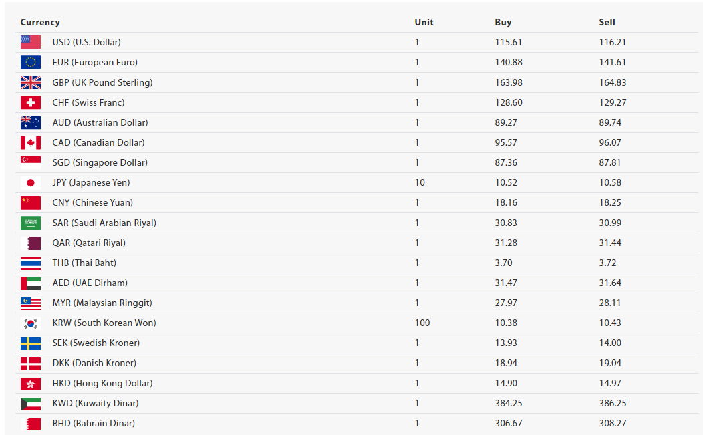Click the Currency column header
Image resolution: width=703 pixels, height=435 pixels.
point(40,23)
